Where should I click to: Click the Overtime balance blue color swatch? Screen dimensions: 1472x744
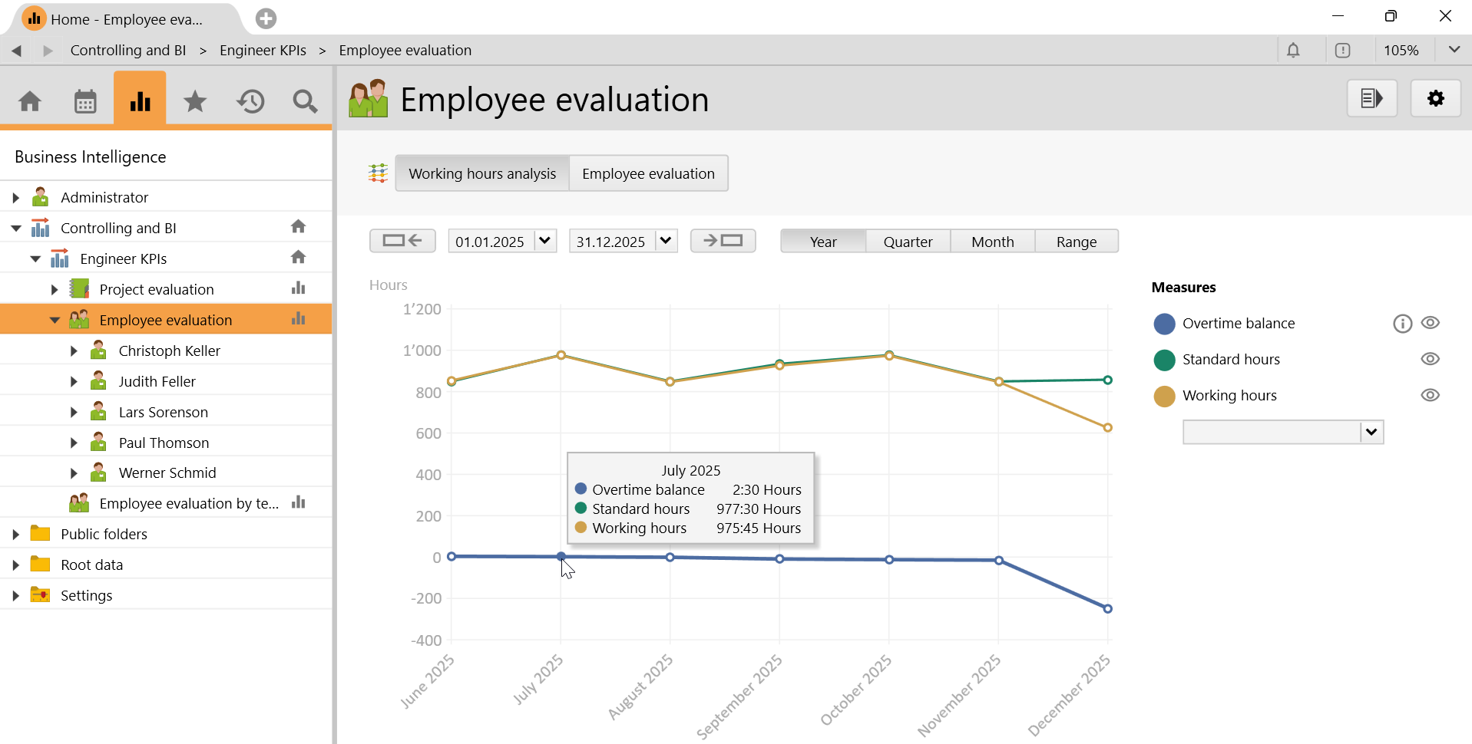(1164, 324)
